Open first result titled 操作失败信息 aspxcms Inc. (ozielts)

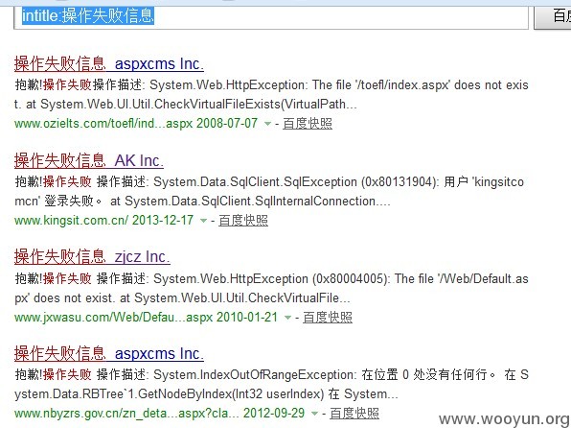click(109, 64)
